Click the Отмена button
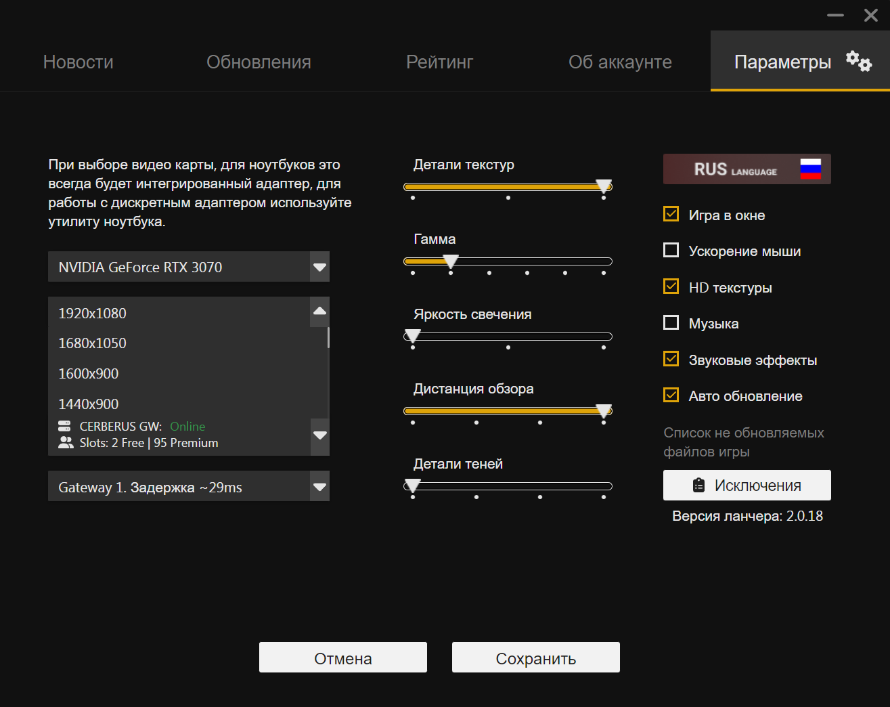The width and height of the screenshot is (890, 707). point(343,658)
